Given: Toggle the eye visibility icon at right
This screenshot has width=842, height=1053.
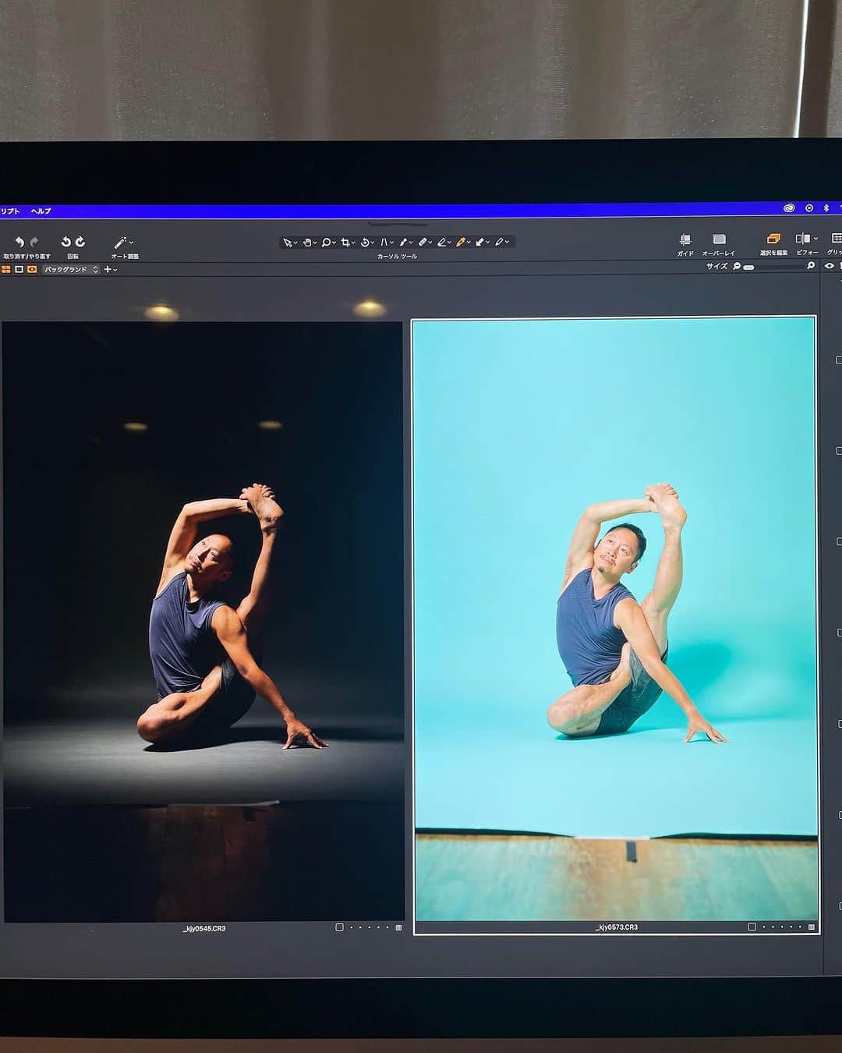Looking at the screenshot, I should (830, 266).
